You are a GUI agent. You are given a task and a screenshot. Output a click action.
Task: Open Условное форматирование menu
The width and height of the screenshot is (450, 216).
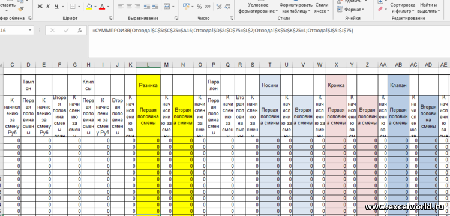[258, 8]
